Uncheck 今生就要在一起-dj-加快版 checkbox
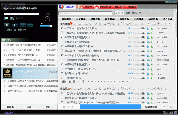 pos(62,69)
